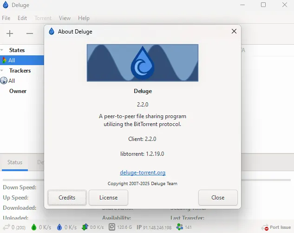Click the DHT nodes icon showing 141
Image resolution: width=294 pixels, height=233 pixels.
click(x=179, y=227)
